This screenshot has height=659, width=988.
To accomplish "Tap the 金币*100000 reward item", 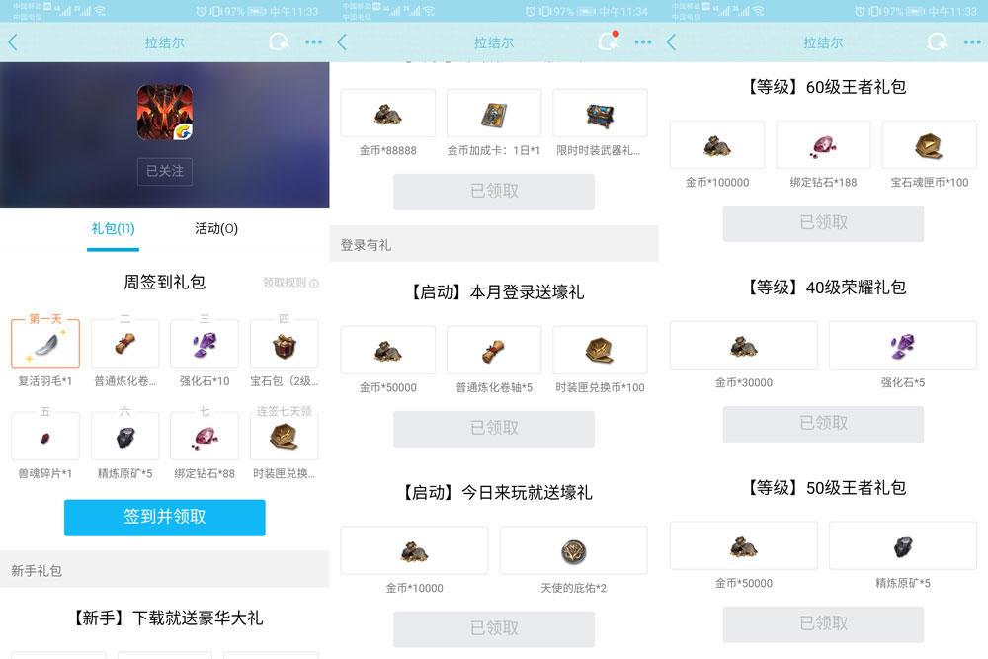I will click(717, 144).
